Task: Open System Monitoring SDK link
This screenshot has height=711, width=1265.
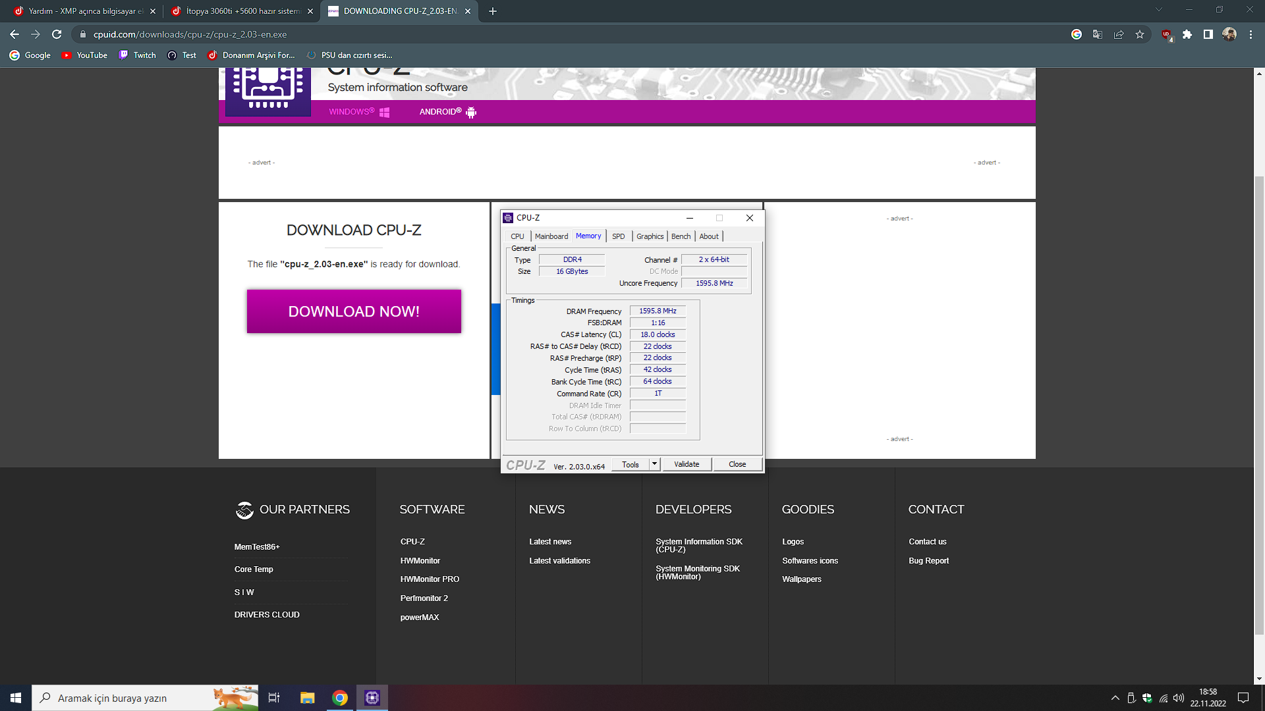Action: point(698,573)
